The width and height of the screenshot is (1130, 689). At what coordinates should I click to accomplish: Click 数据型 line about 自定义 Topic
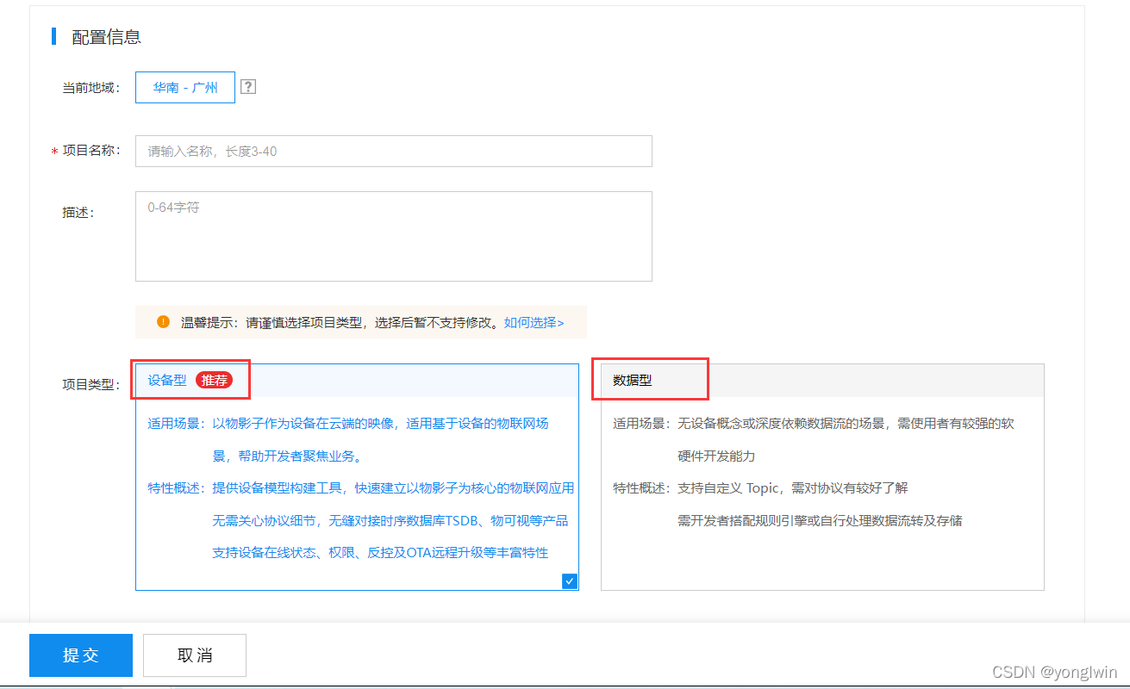pos(792,488)
